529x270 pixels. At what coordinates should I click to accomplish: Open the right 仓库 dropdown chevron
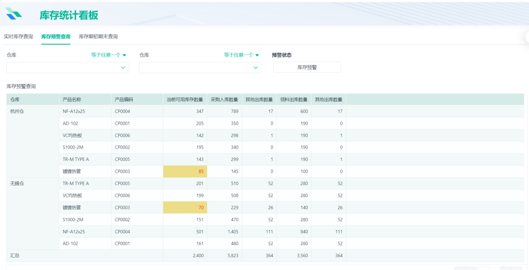click(x=256, y=68)
